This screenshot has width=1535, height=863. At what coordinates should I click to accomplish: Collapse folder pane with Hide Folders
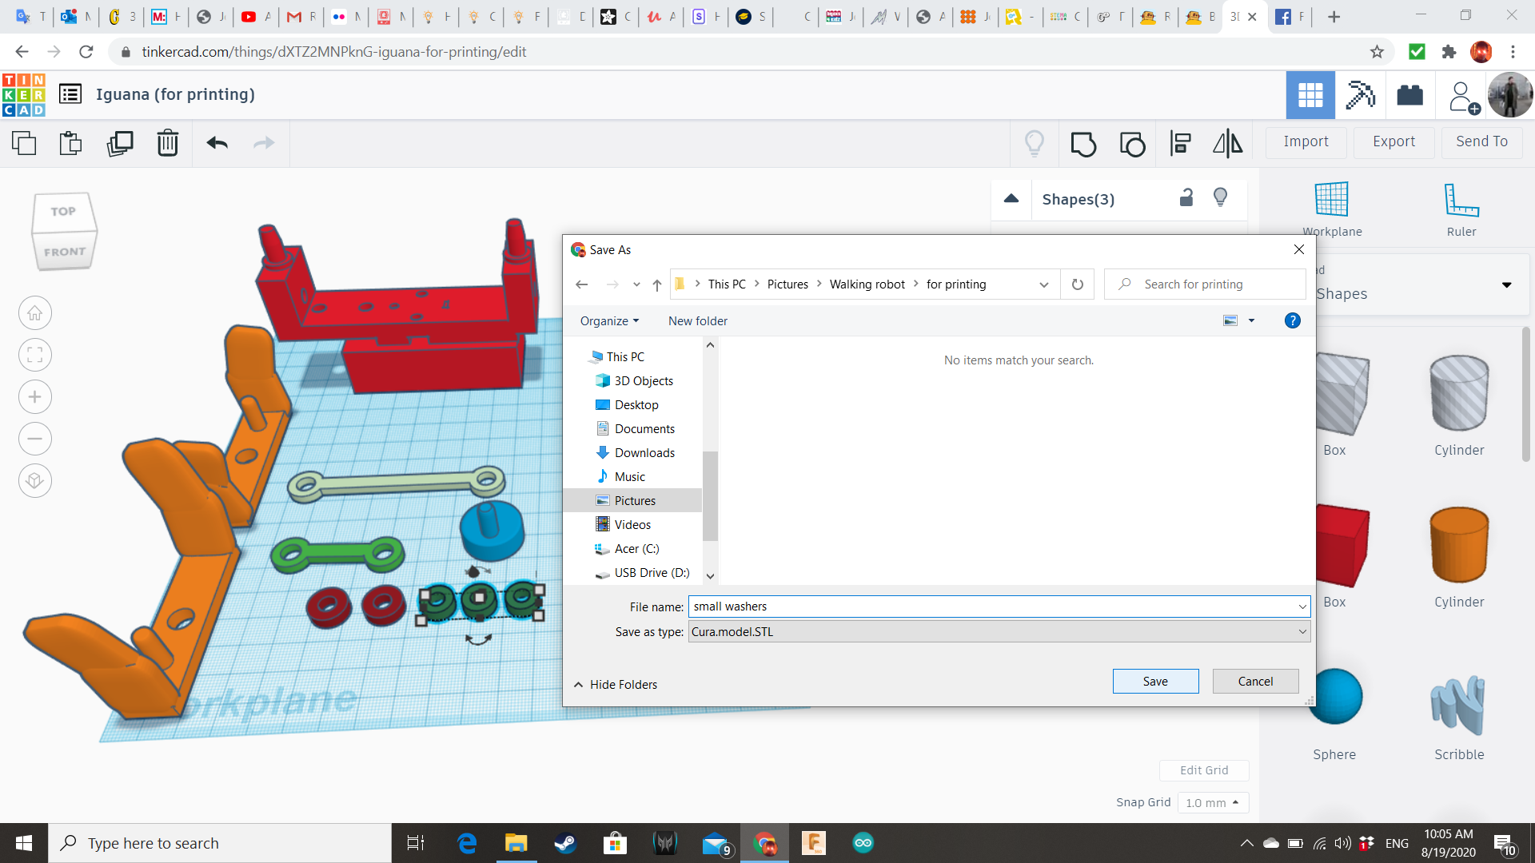(615, 685)
